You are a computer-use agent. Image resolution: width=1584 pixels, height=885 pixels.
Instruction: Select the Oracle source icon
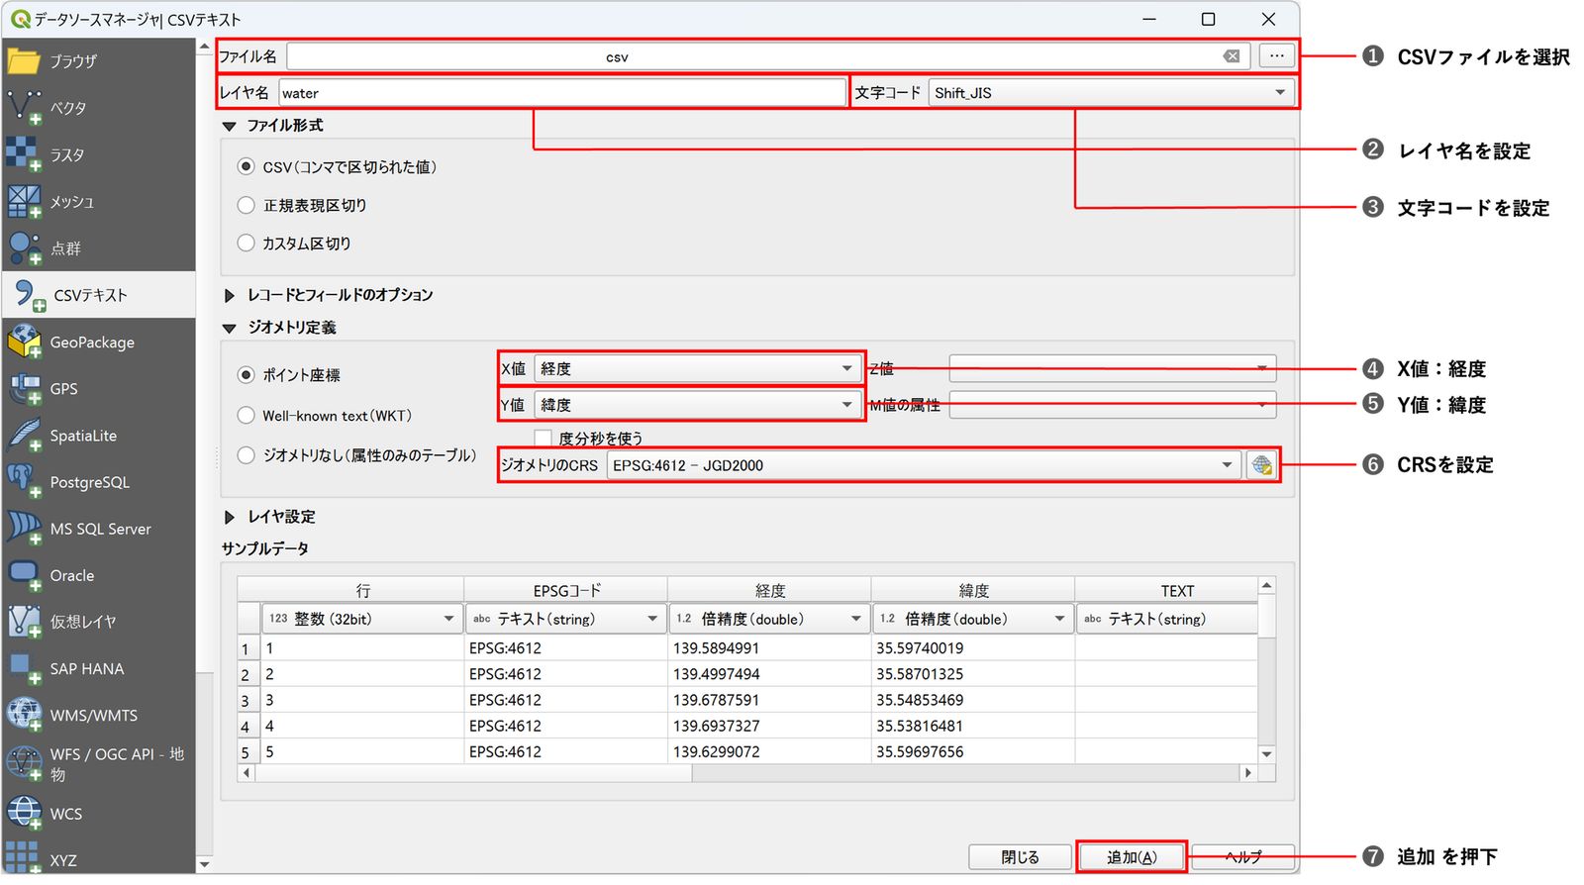click(x=24, y=574)
